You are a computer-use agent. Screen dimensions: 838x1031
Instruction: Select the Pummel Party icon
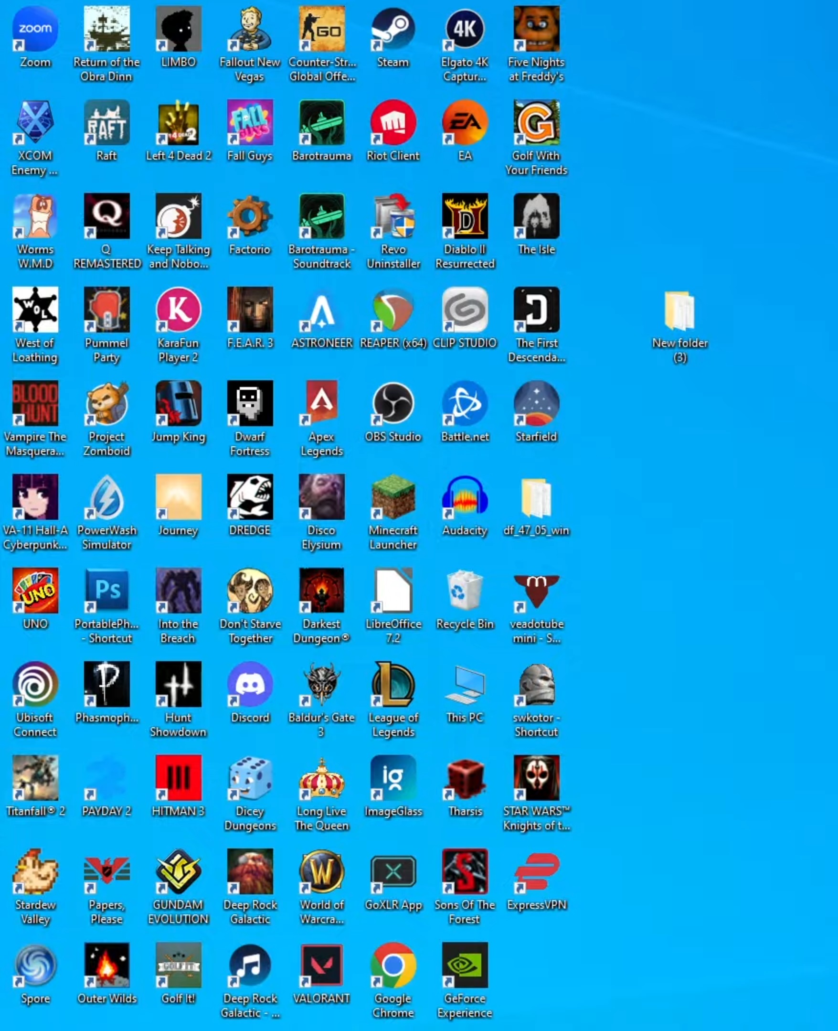106,310
